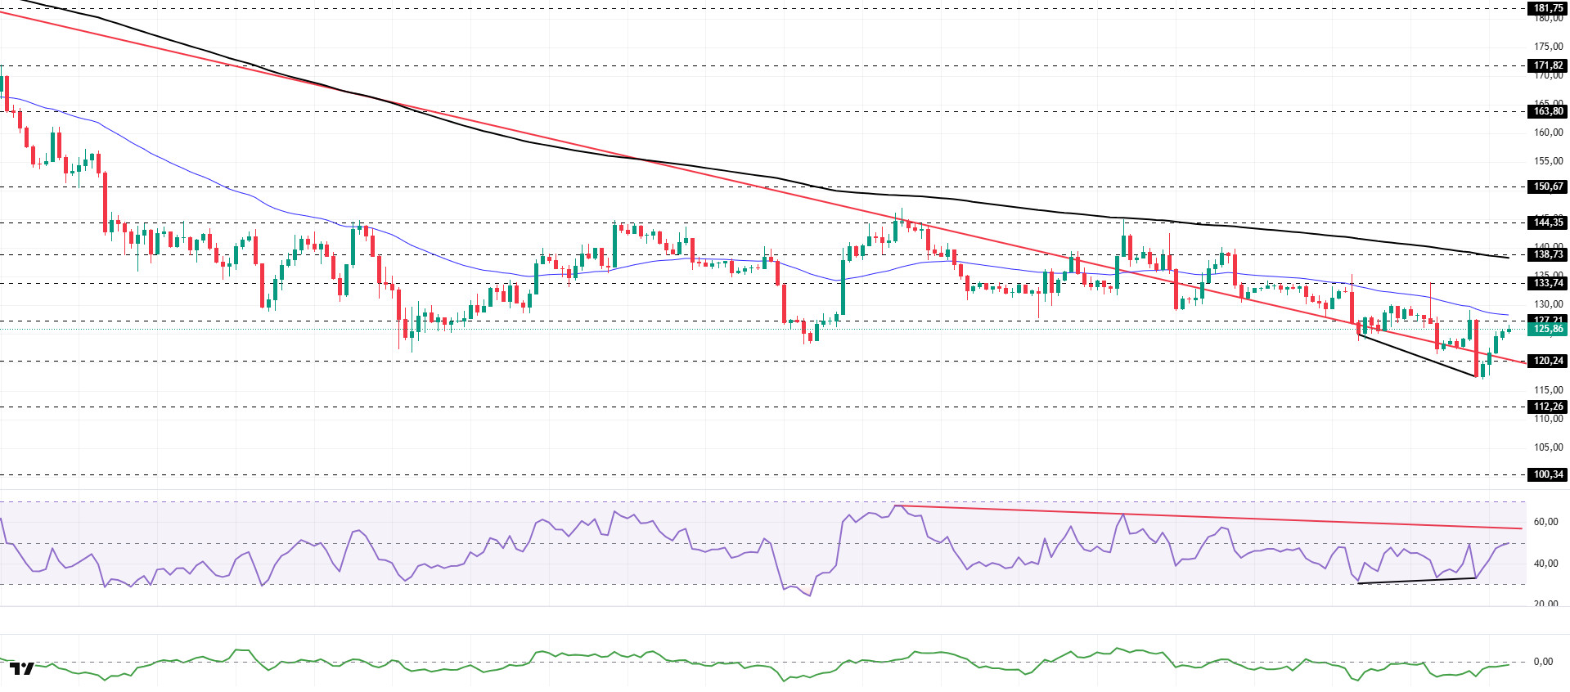Click the 112,26 support level tag
This screenshot has width=1570, height=692.
pos(1547,407)
